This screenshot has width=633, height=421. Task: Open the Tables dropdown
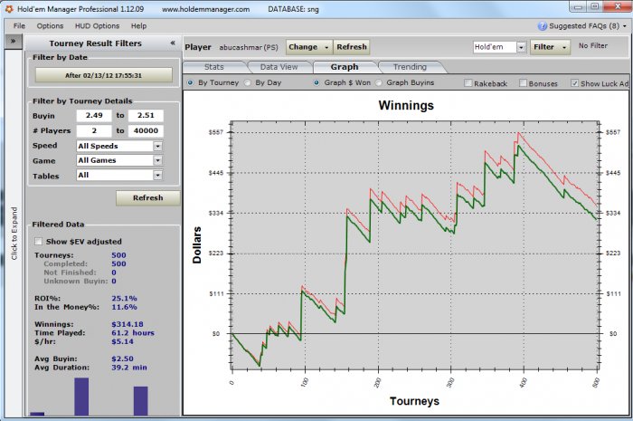coord(157,176)
